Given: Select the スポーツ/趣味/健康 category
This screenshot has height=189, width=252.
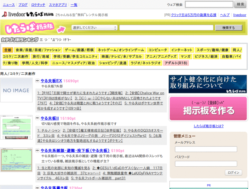Looking at the screenshot, I should [212, 50].
